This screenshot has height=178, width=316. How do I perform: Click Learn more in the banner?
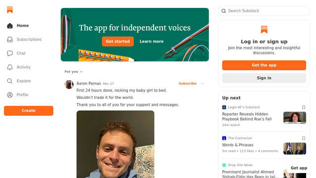pyautogui.click(x=152, y=42)
